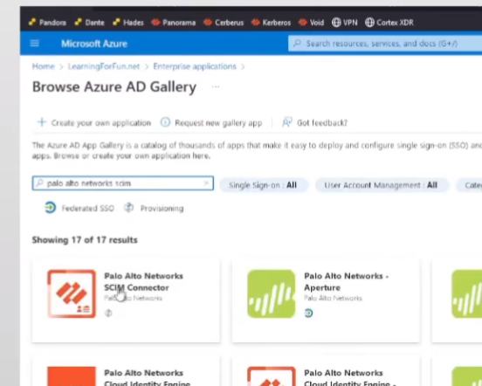Open the Azure portal hamburger menu
Viewport: 482px width, 386px height.
pyautogui.click(x=34, y=44)
